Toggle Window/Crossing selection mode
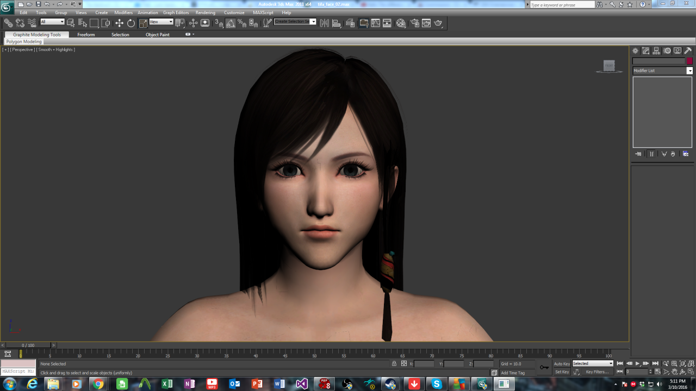 [x=105, y=23]
